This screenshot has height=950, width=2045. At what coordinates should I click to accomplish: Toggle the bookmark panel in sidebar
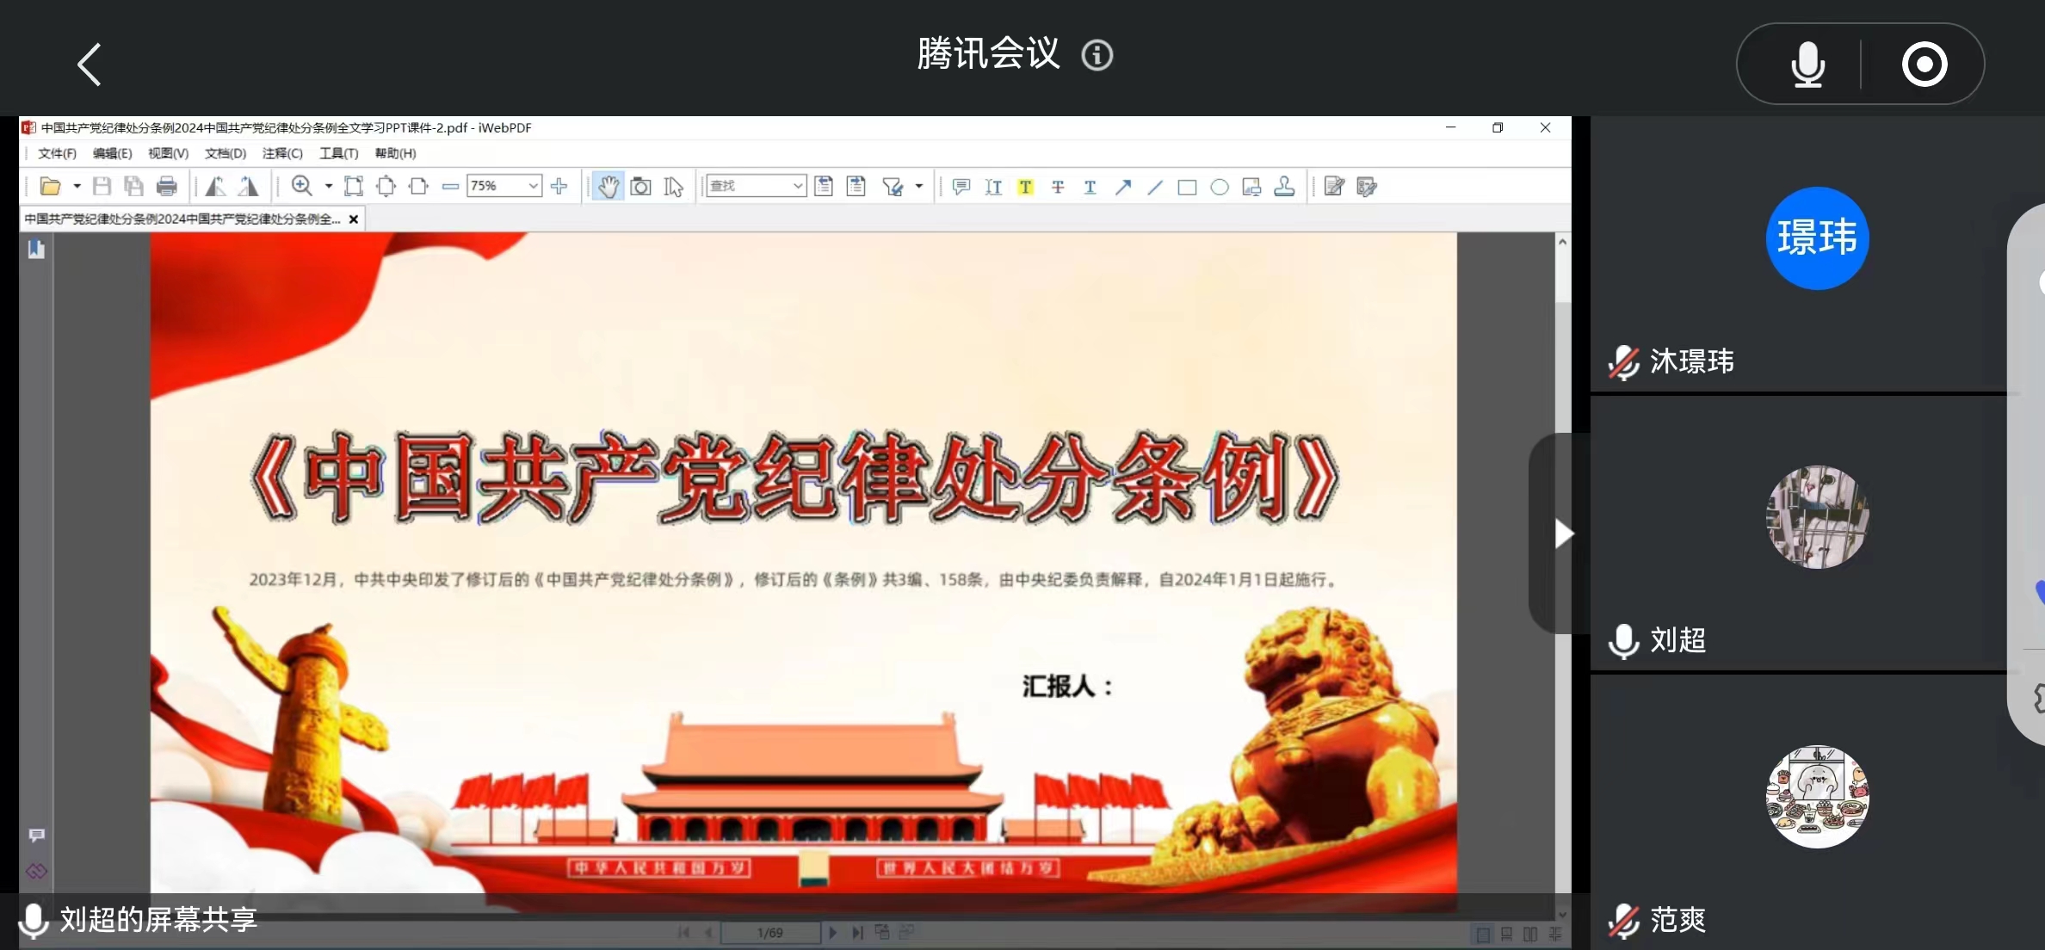tap(36, 250)
